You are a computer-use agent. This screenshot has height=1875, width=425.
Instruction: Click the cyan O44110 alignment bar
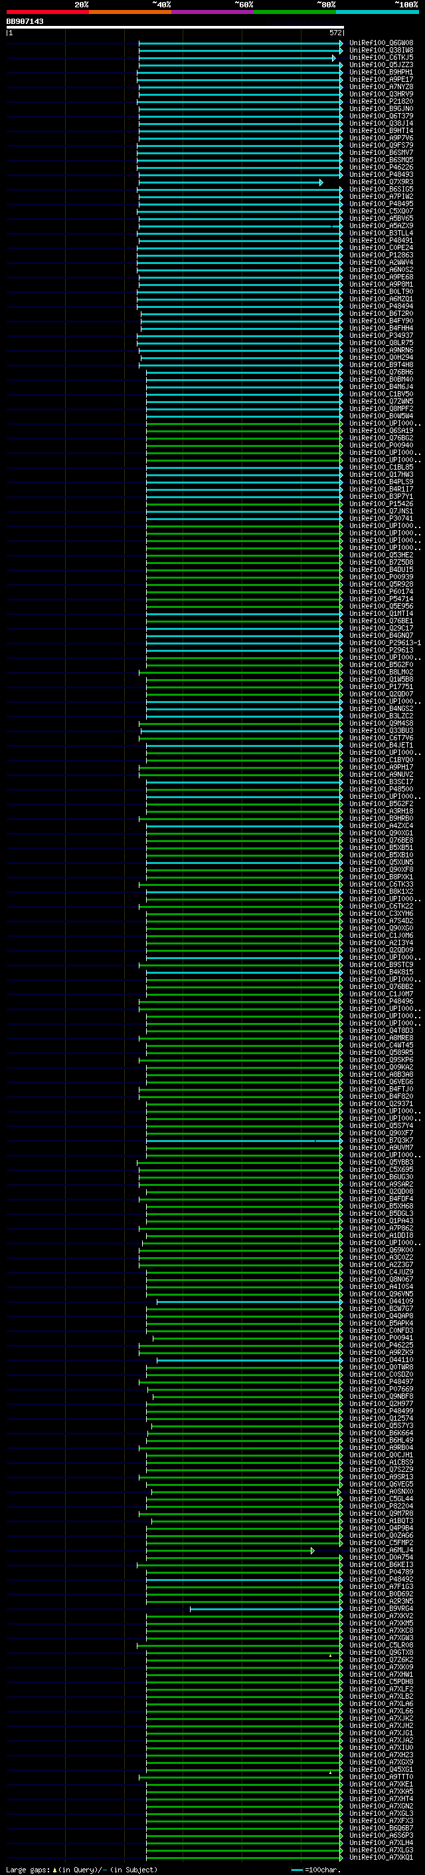[249, 1360]
